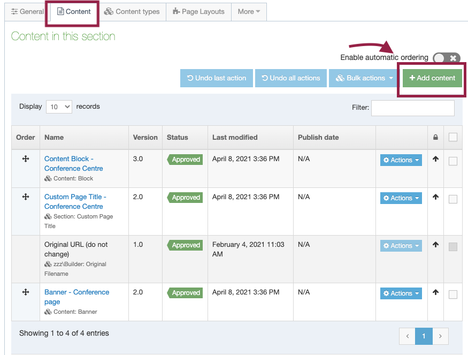Check the checkbox for Custom Page Title row
468x355 pixels.
point(453,199)
